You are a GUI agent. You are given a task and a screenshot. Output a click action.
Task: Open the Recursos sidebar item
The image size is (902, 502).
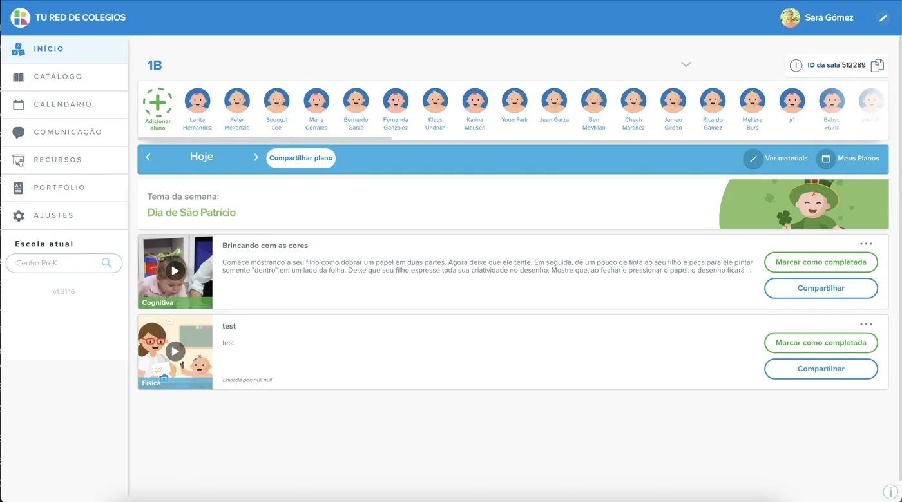point(64,160)
